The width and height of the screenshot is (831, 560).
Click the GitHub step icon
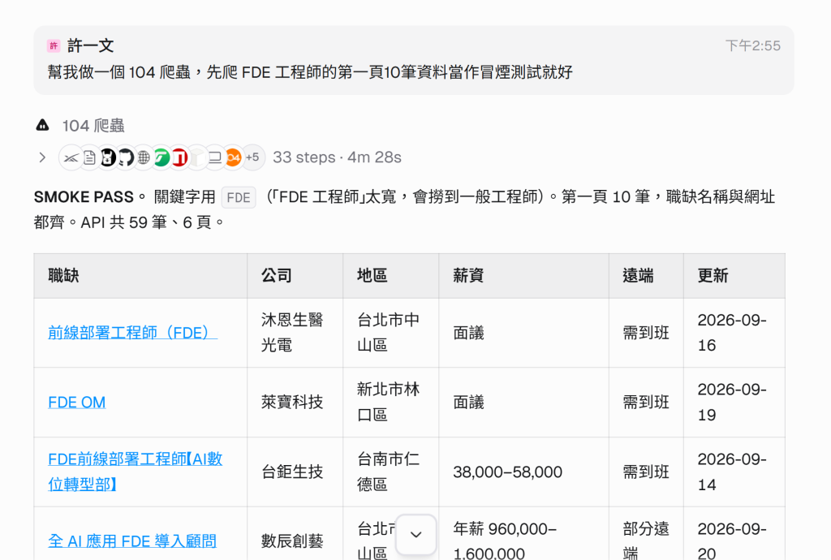(126, 157)
